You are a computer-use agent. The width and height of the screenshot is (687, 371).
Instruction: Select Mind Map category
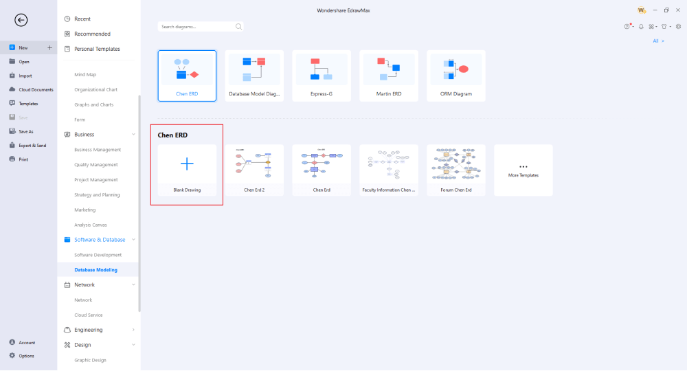click(85, 74)
